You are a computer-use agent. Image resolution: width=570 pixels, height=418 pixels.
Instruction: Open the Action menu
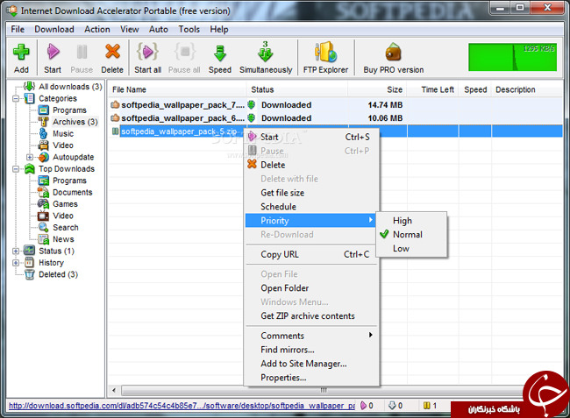point(97,29)
